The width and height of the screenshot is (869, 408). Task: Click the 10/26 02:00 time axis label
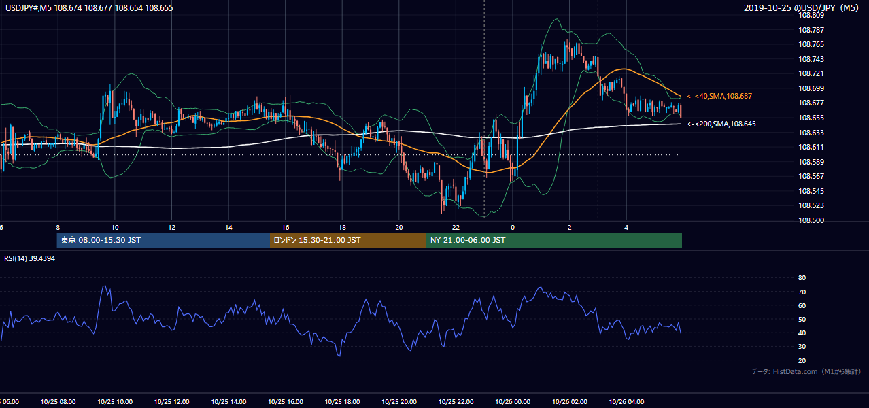(x=570, y=402)
